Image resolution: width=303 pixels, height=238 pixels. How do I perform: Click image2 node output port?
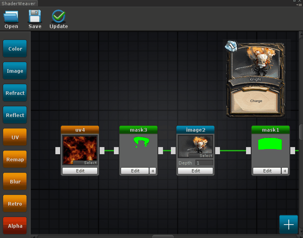click(218, 151)
